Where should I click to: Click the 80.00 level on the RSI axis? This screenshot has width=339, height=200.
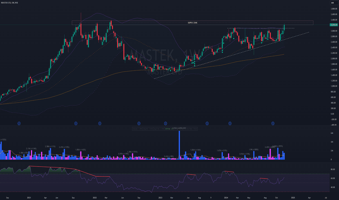click(x=333, y=169)
